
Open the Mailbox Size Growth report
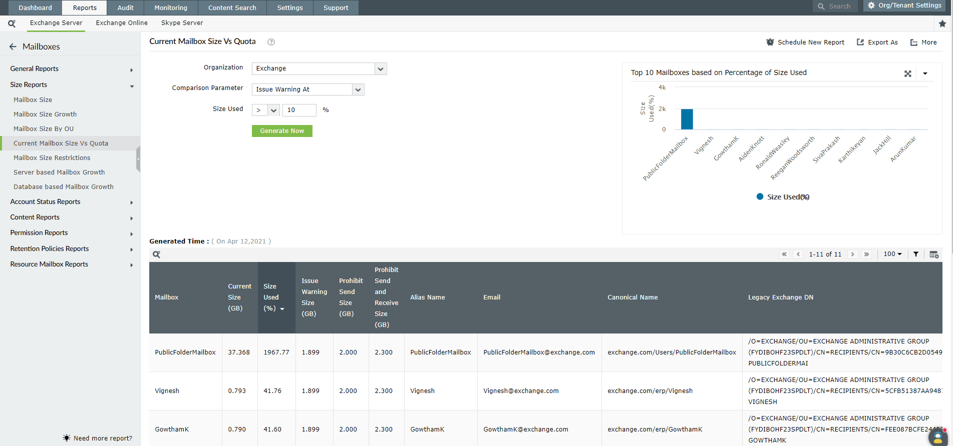tap(45, 114)
